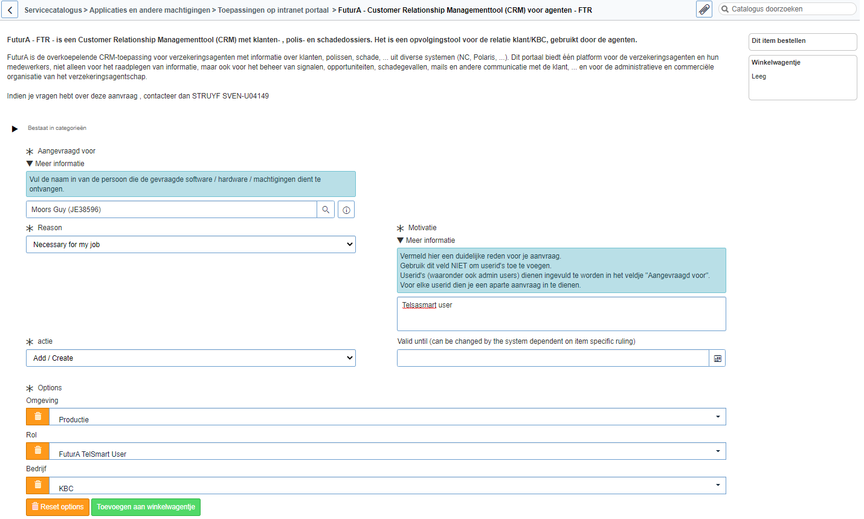Delete the FuturA TelSmart User role selection

pyautogui.click(x=37, y=451)
